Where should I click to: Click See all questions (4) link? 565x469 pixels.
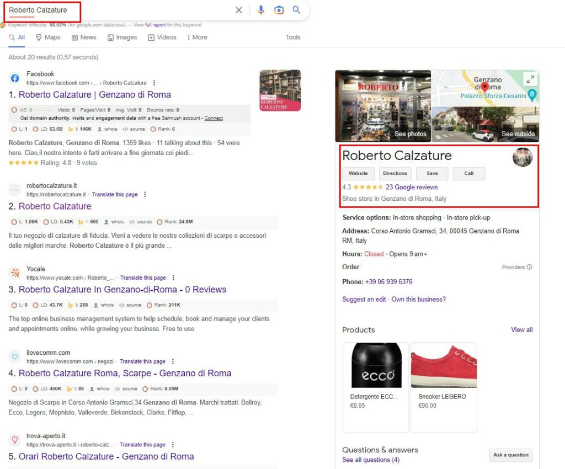(371, 460)
